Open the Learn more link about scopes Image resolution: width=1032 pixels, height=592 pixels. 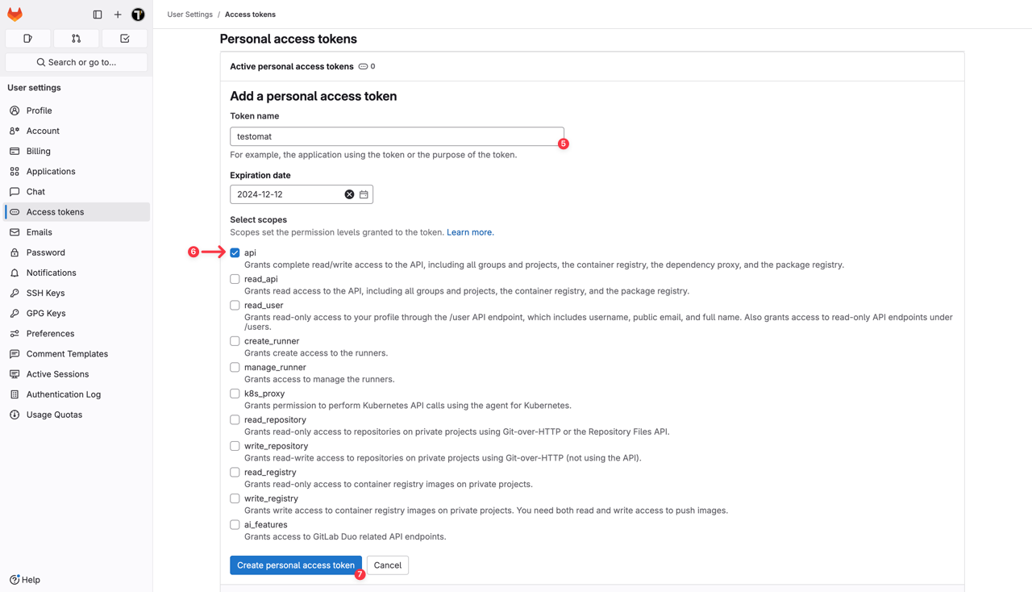(x=470, y=231)
